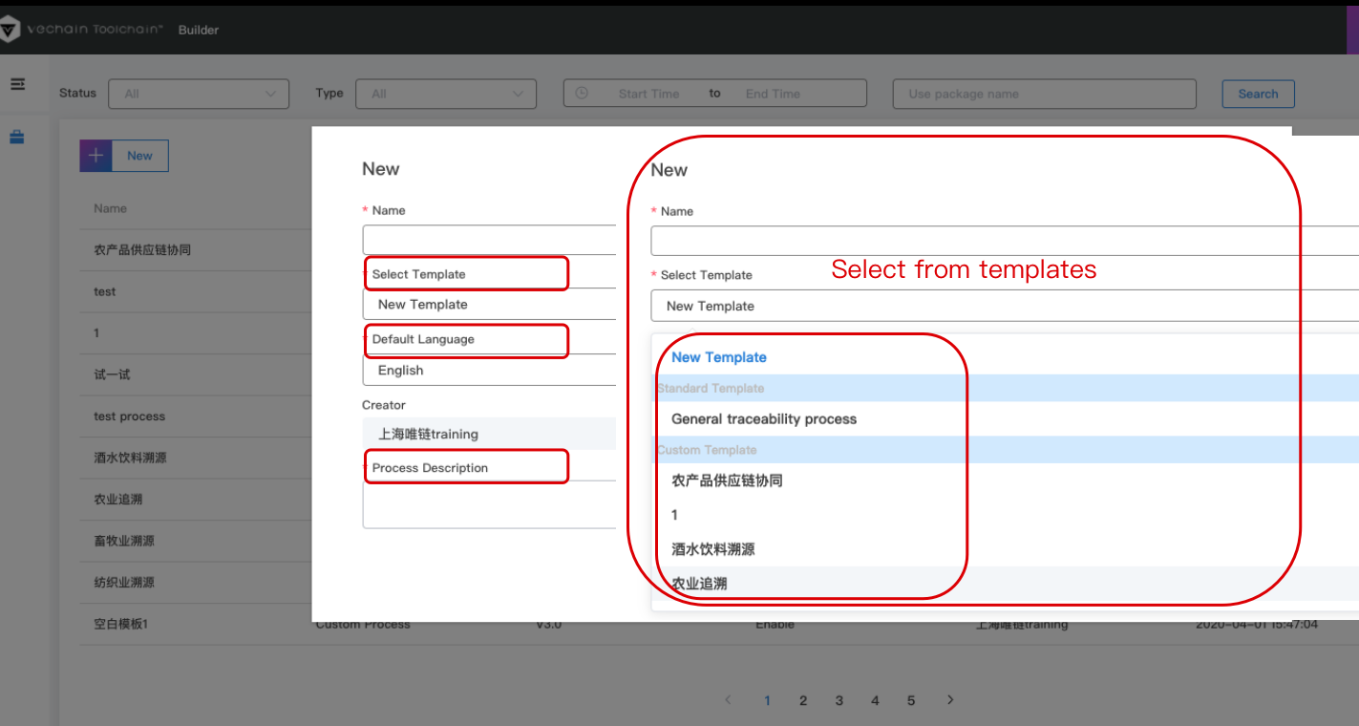Screen dimensions: 1359x726
Task: Go to next page arrow
Action: [x=950, y=700]
